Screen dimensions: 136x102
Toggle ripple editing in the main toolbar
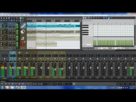(x=7, y=20)
